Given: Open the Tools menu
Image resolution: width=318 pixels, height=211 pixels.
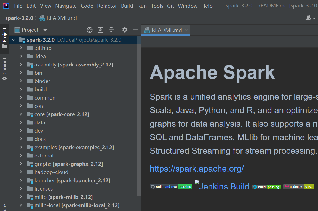Looking at the screenshot, I should 157,6.
